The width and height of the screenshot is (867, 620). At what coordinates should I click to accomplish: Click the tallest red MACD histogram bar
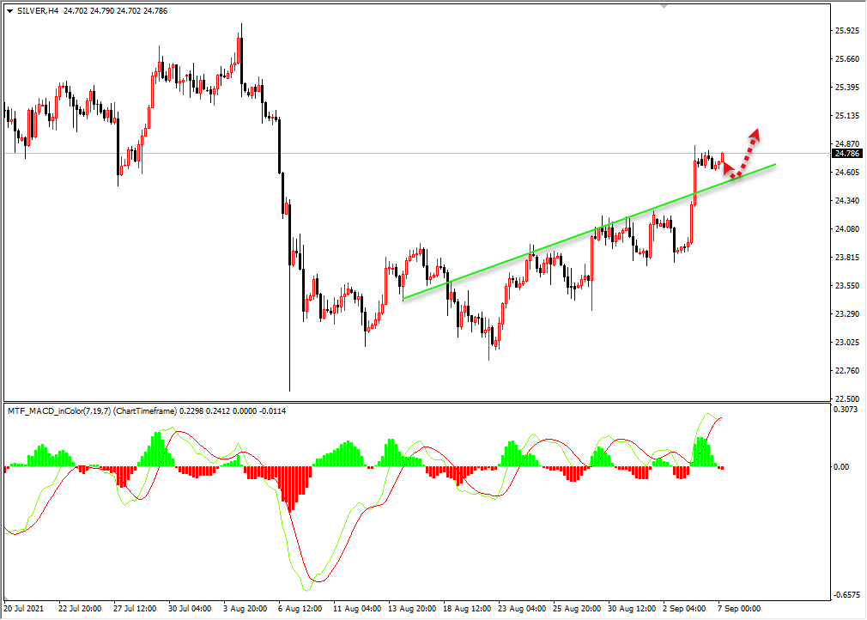point(291,489)
